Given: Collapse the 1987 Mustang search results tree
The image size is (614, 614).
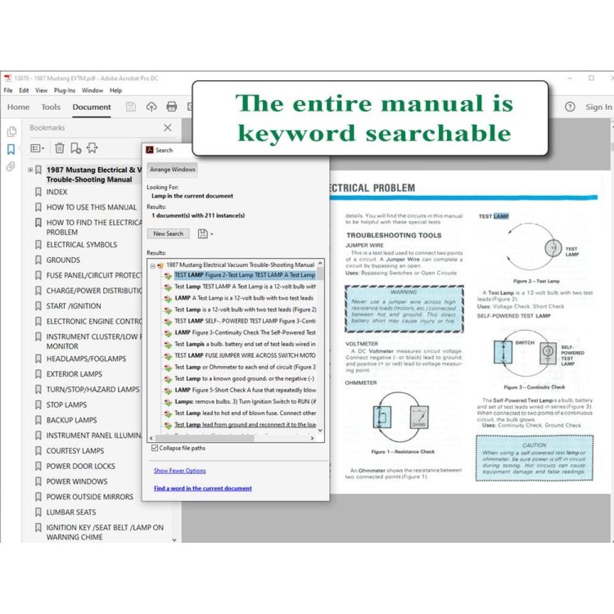Looking at the screenshot, I should (x=153, y=266).
